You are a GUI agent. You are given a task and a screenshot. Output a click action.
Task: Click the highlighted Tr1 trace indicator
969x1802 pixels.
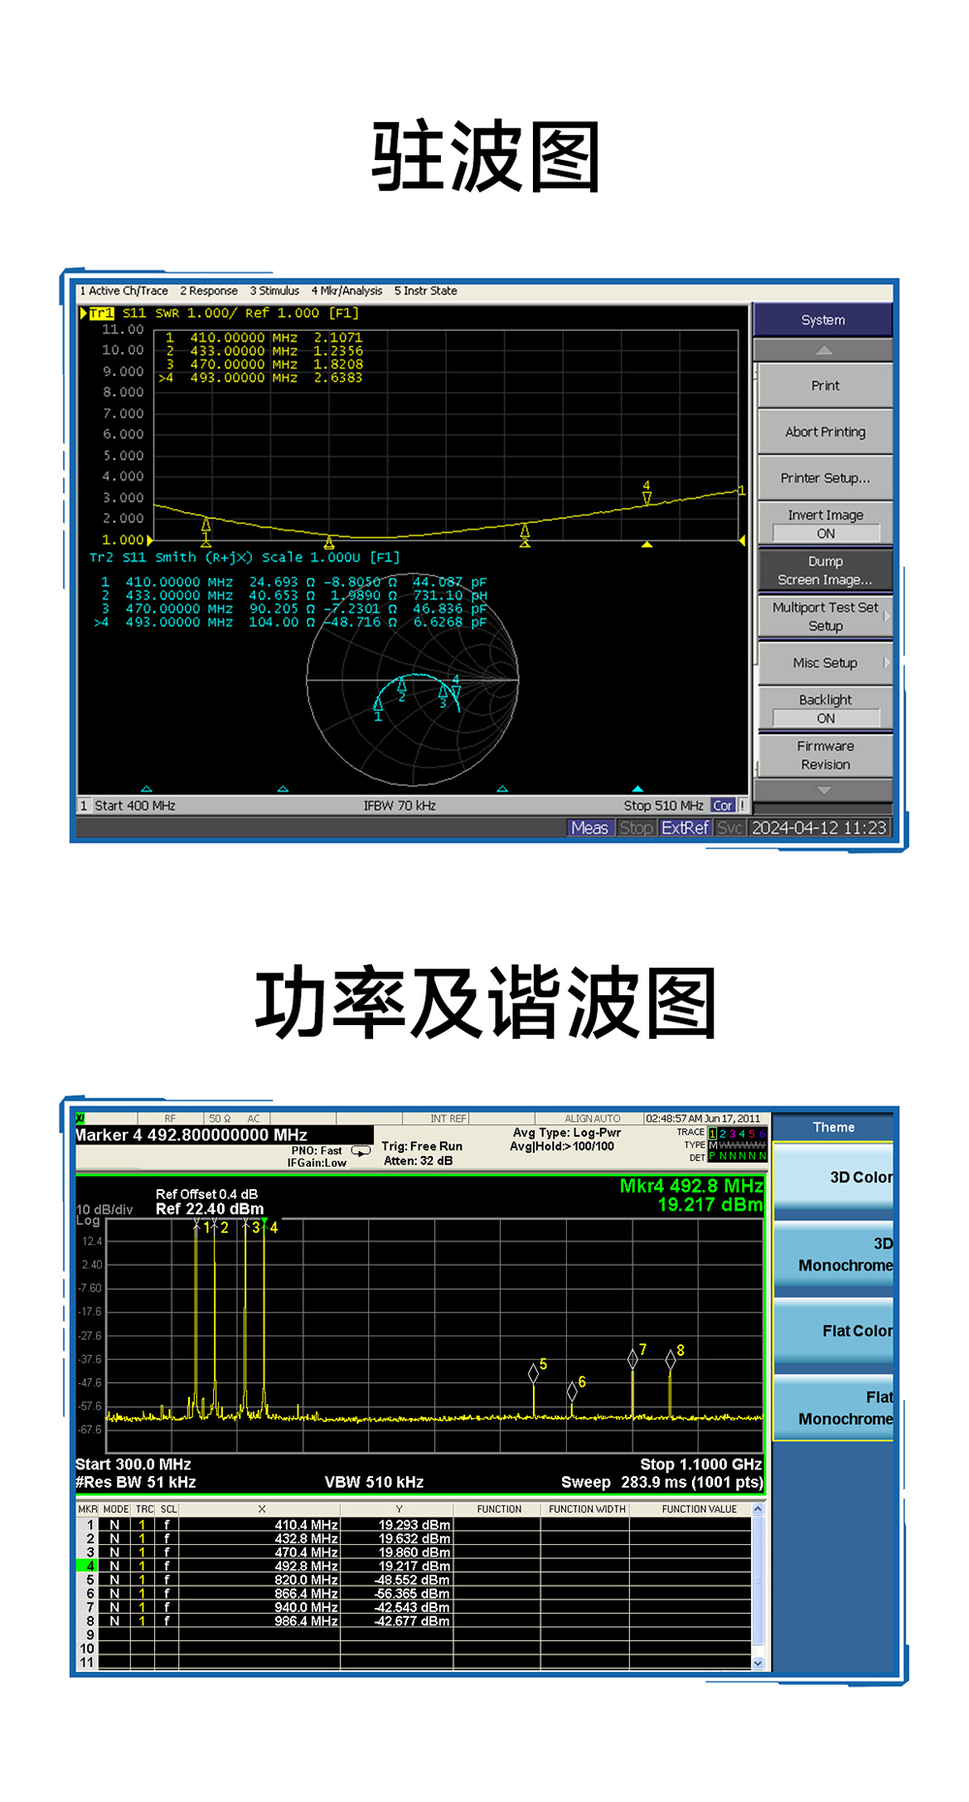click(x=101, y=313)
